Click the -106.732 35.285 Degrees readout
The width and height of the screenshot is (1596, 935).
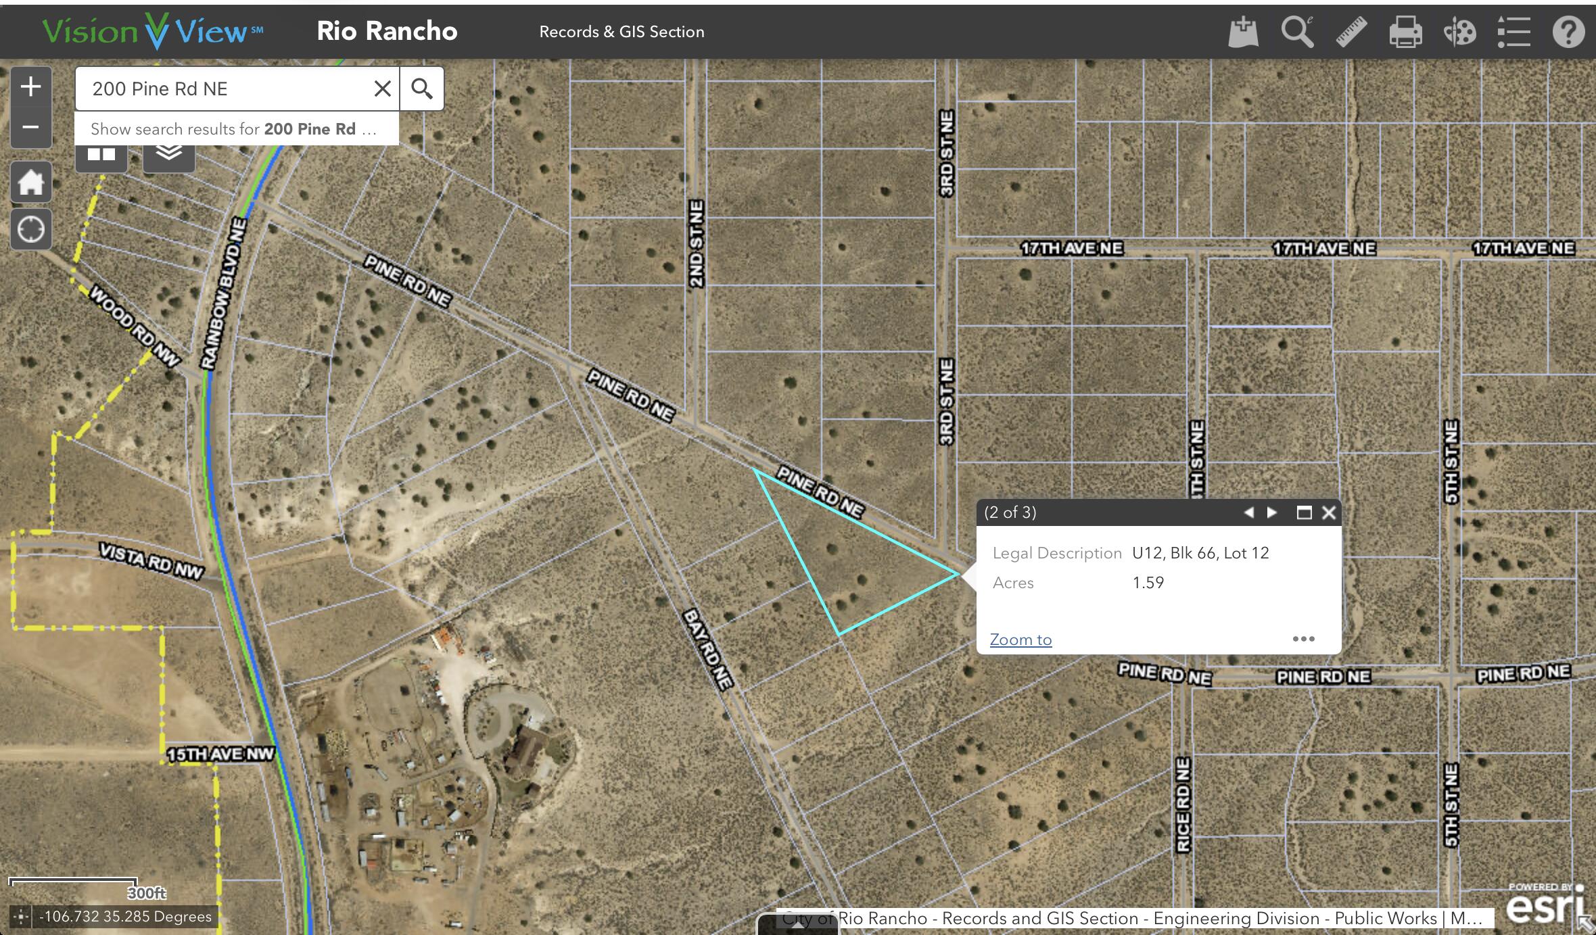pos(125,917)
